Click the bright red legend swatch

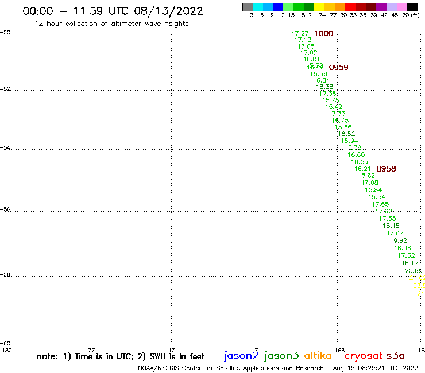tap(350, 7)
